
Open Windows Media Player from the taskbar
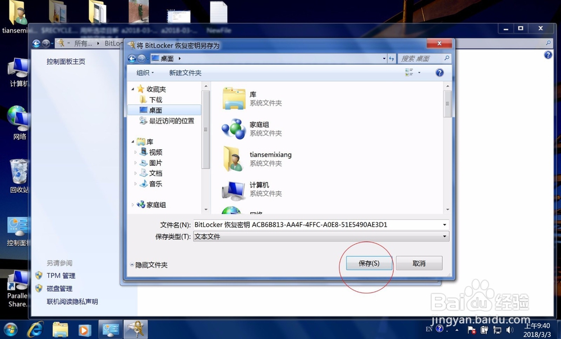[x=85, y=329]
